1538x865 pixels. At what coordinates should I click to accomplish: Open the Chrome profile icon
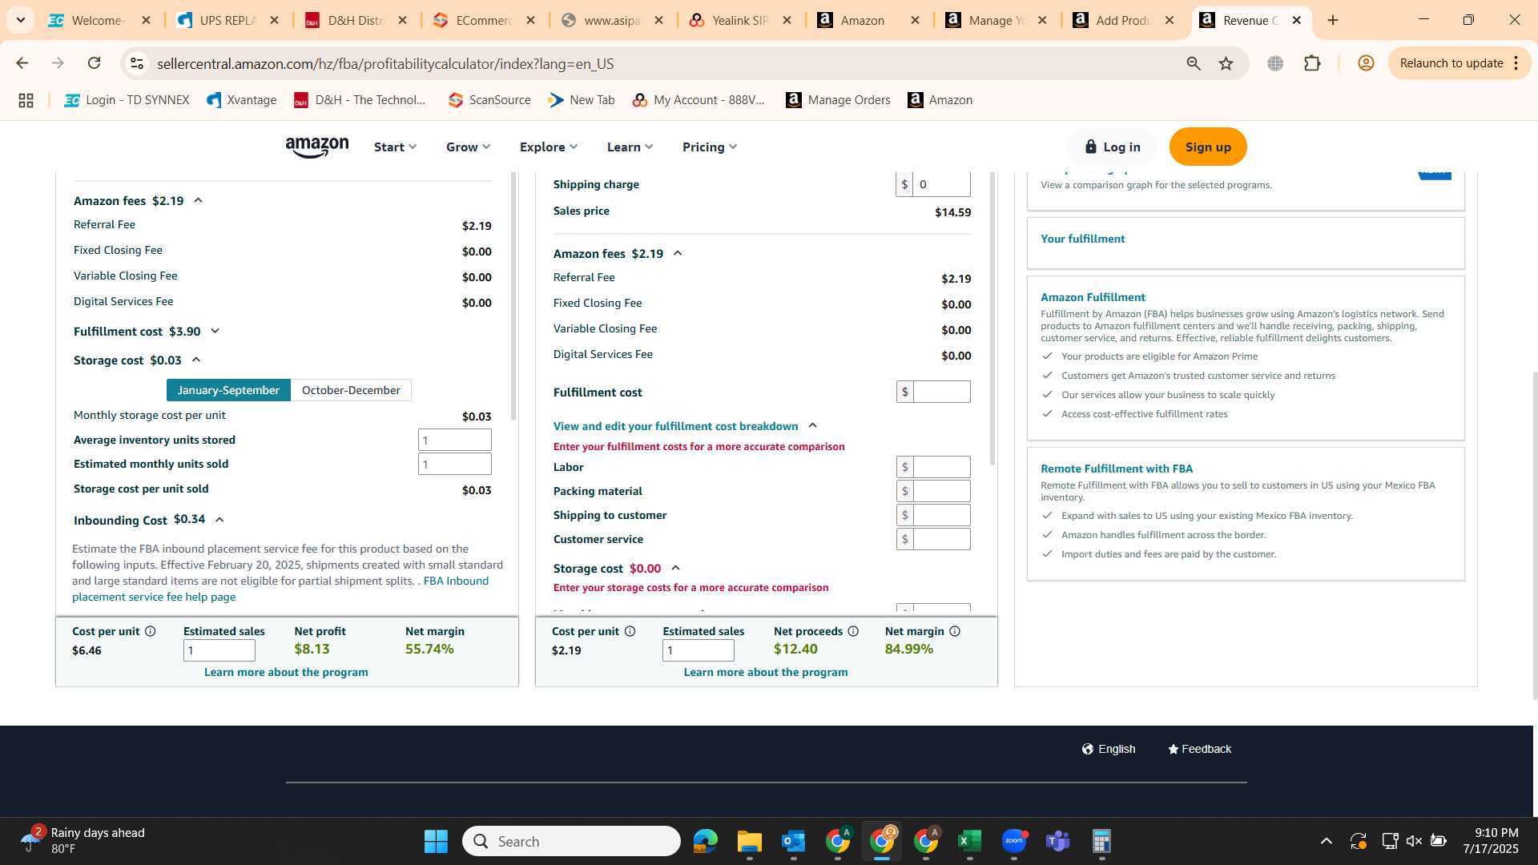click(x=1366, y=63)
